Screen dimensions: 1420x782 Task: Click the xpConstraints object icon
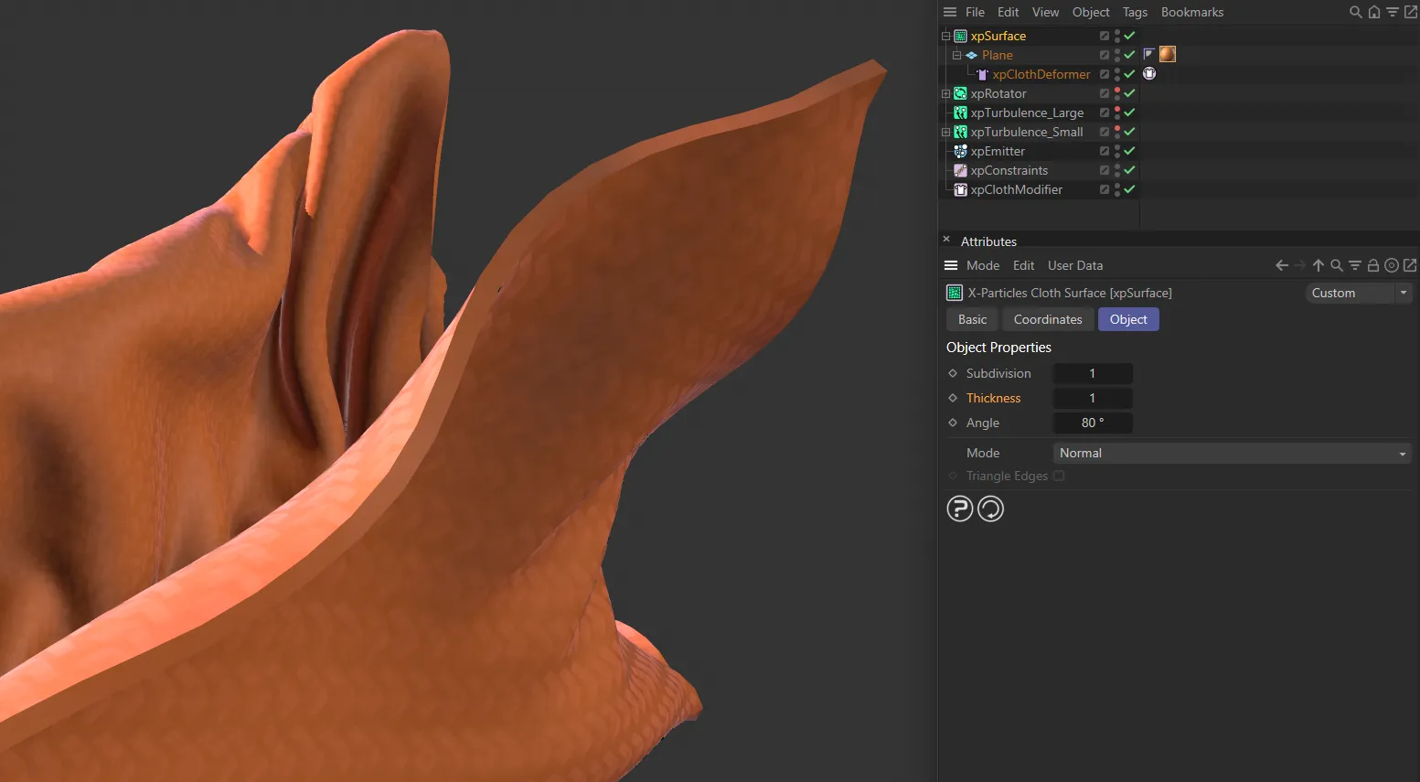tap(960, 170)
